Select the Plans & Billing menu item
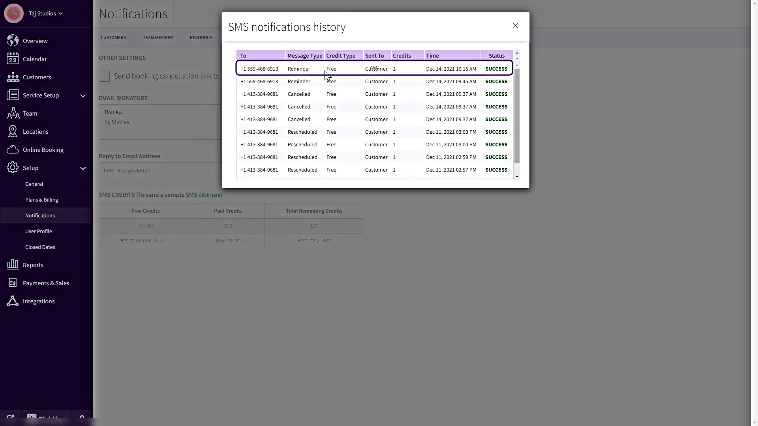 41,200
